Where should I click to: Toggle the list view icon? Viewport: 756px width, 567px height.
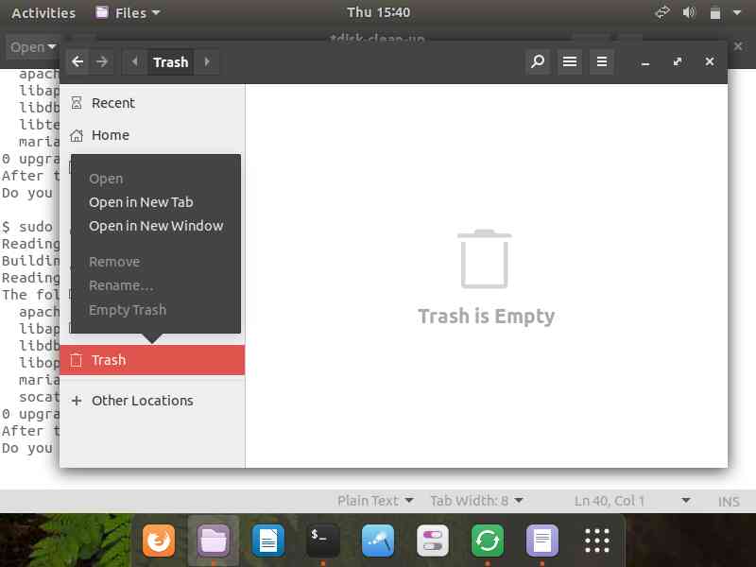coord(570,62)
